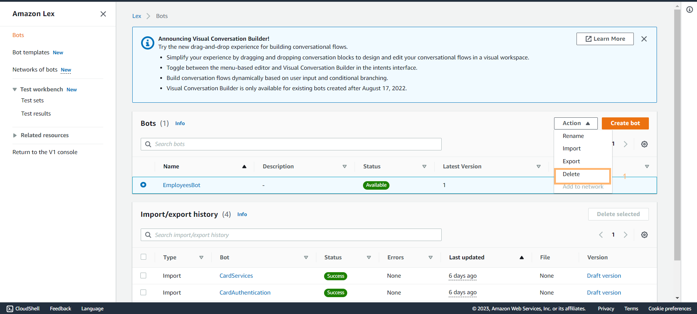Open Cookie preferences in the footer
Screen dimensions: 697x314
[x=670, y=309]
